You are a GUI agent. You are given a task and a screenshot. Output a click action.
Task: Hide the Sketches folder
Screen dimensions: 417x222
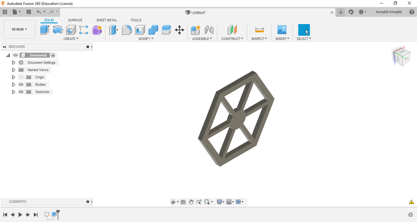pyautogui.click(x=21, y=92)
